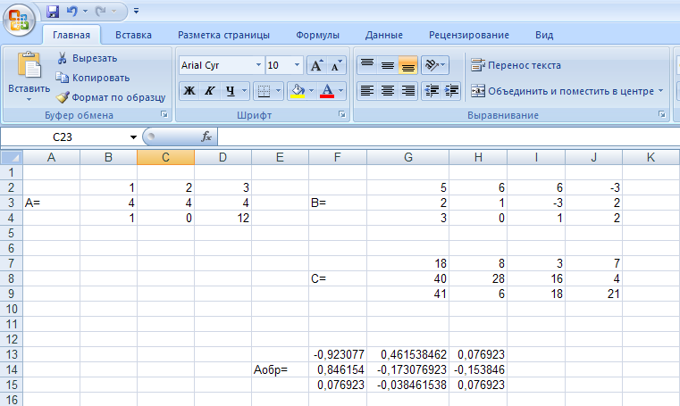The width and height of the screenshot is (680, 406).
Task: Redo the last undone action
Action: [101, 12]
